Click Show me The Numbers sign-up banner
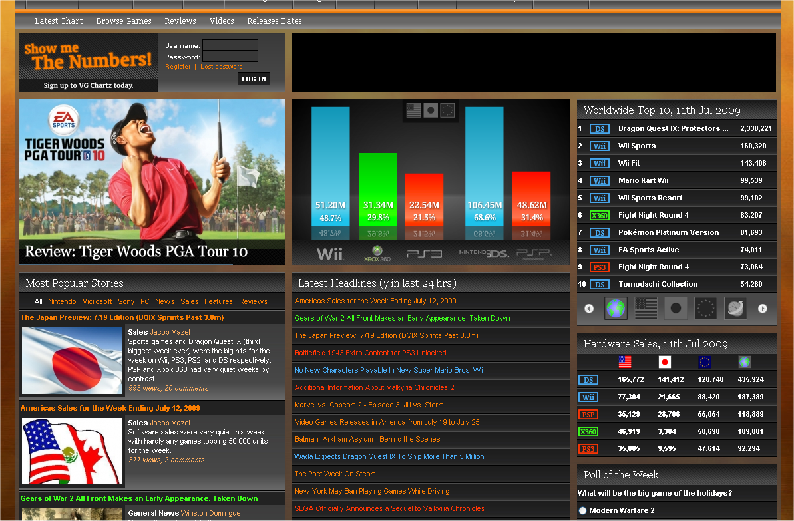 coord(88,63)
